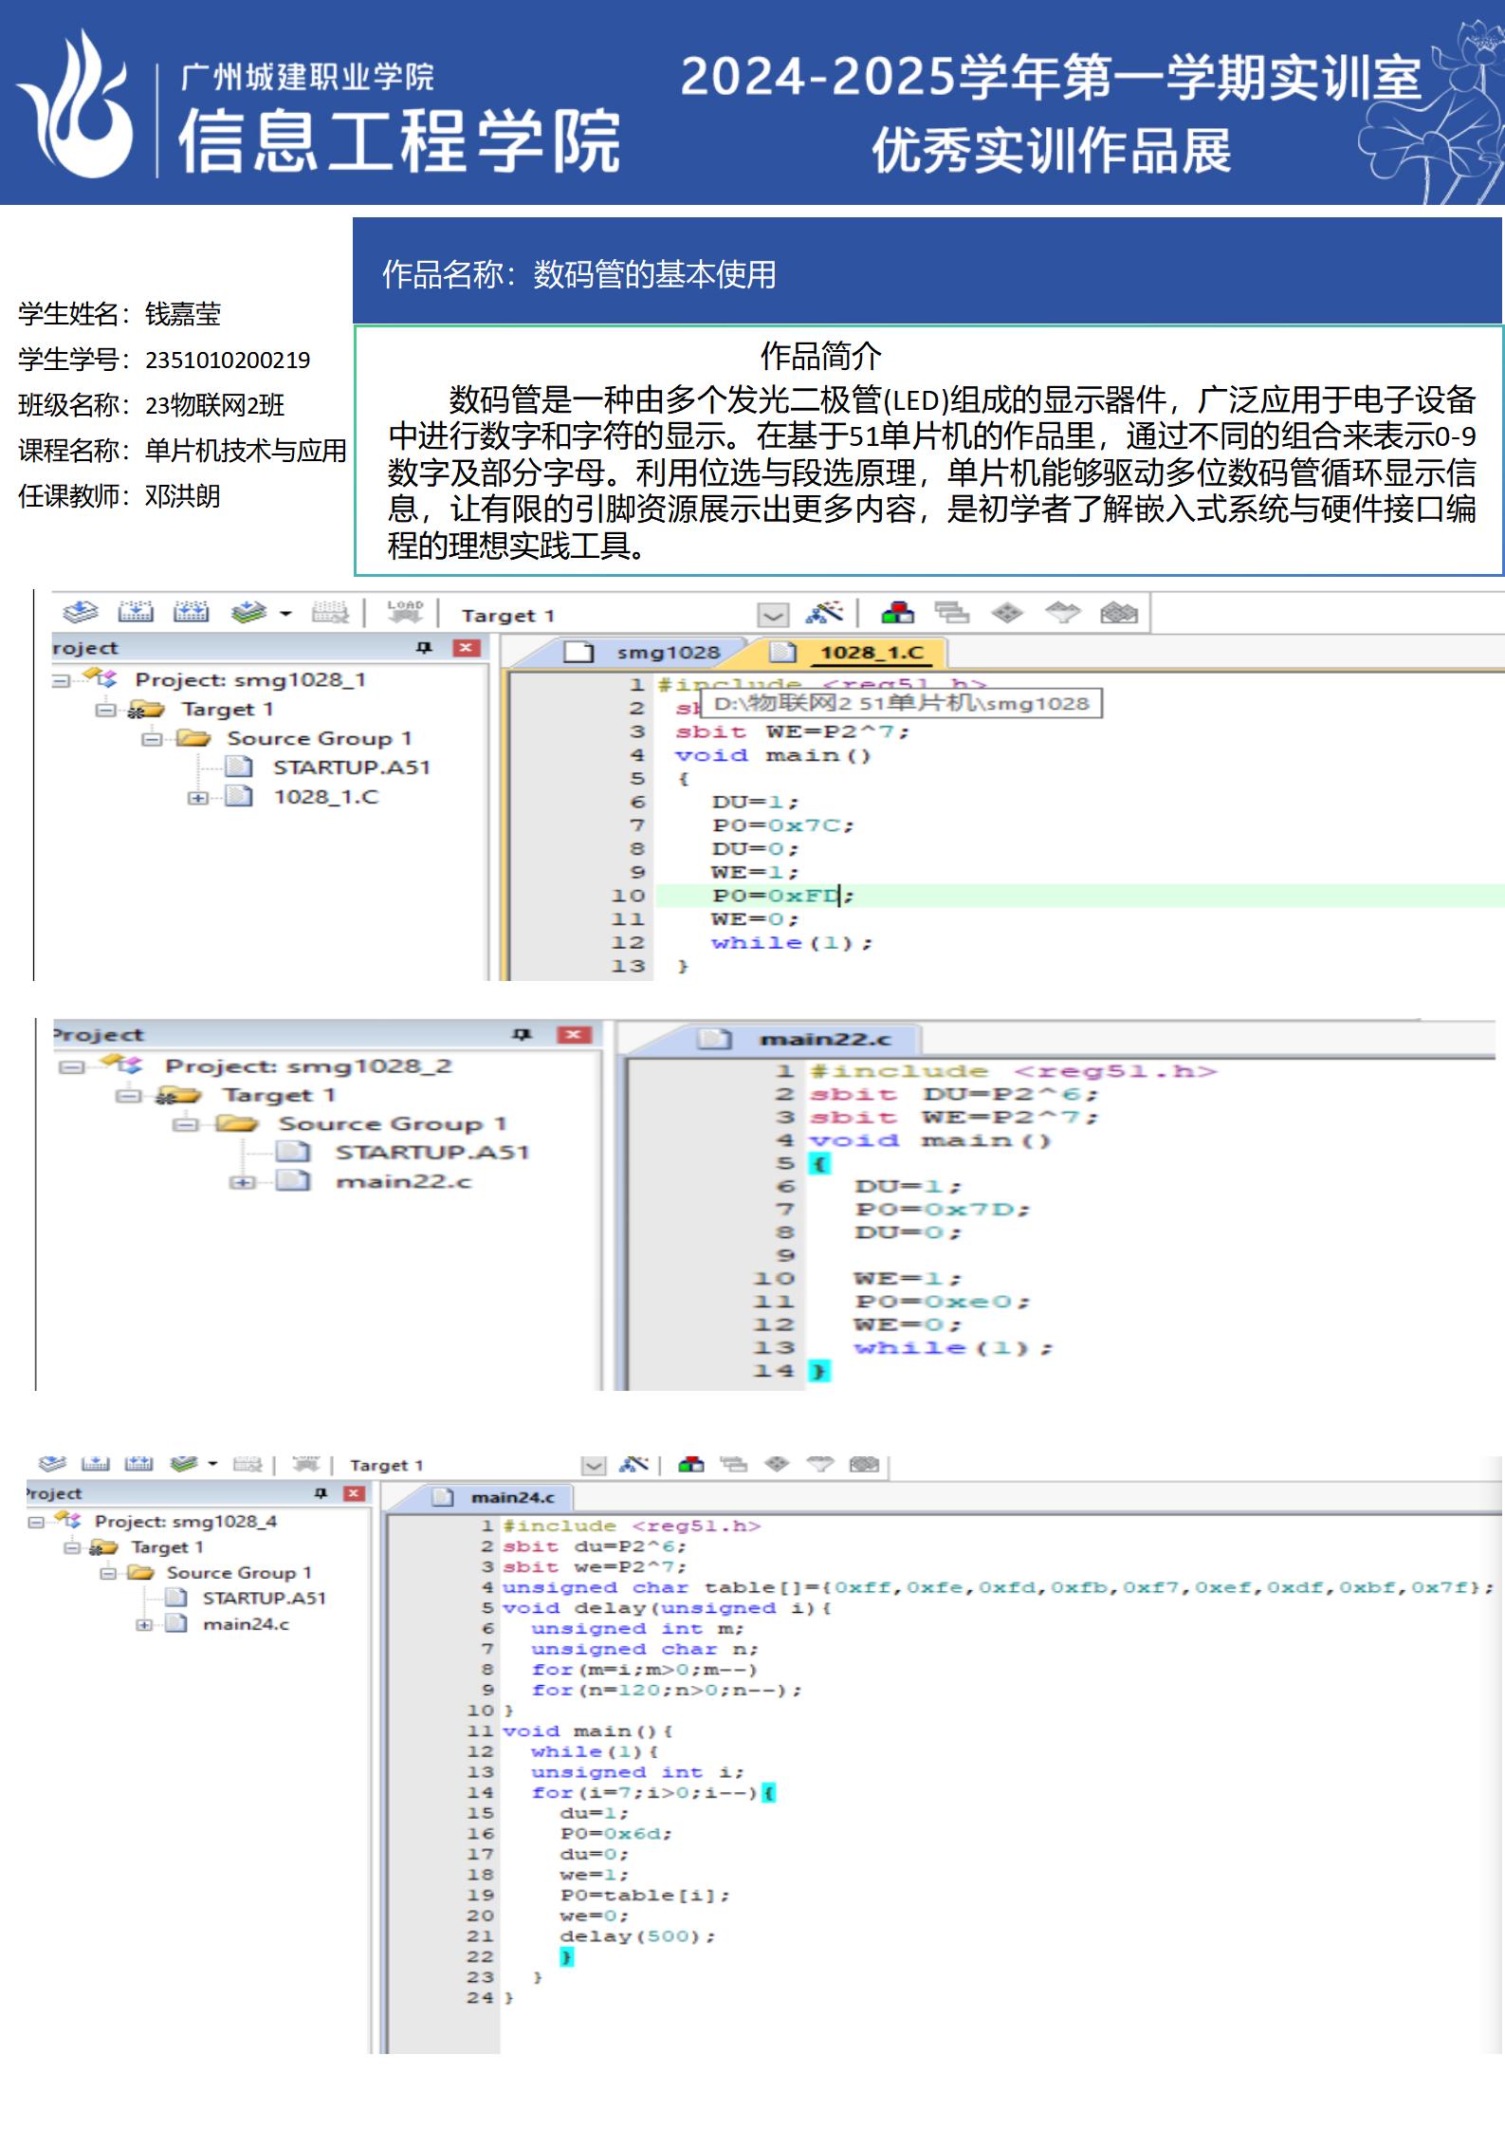The height and width of the screenshot is (2129, 1505).
Task: Toggle auto-hide pin in smg1028_2 Project panel
Action: tap(522, 1034)
